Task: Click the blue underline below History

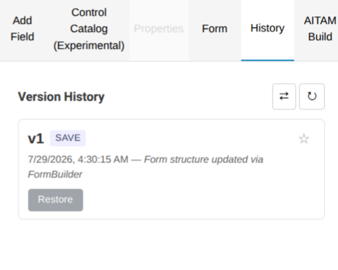Action: 267,60
